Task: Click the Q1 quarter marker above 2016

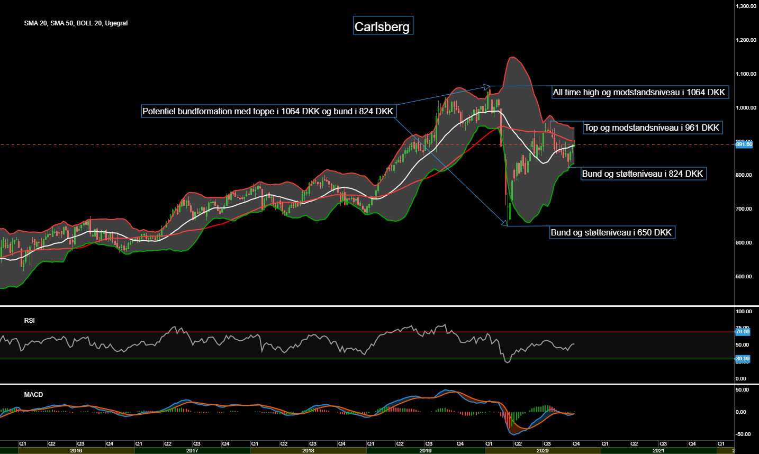Action: [23, 444]
